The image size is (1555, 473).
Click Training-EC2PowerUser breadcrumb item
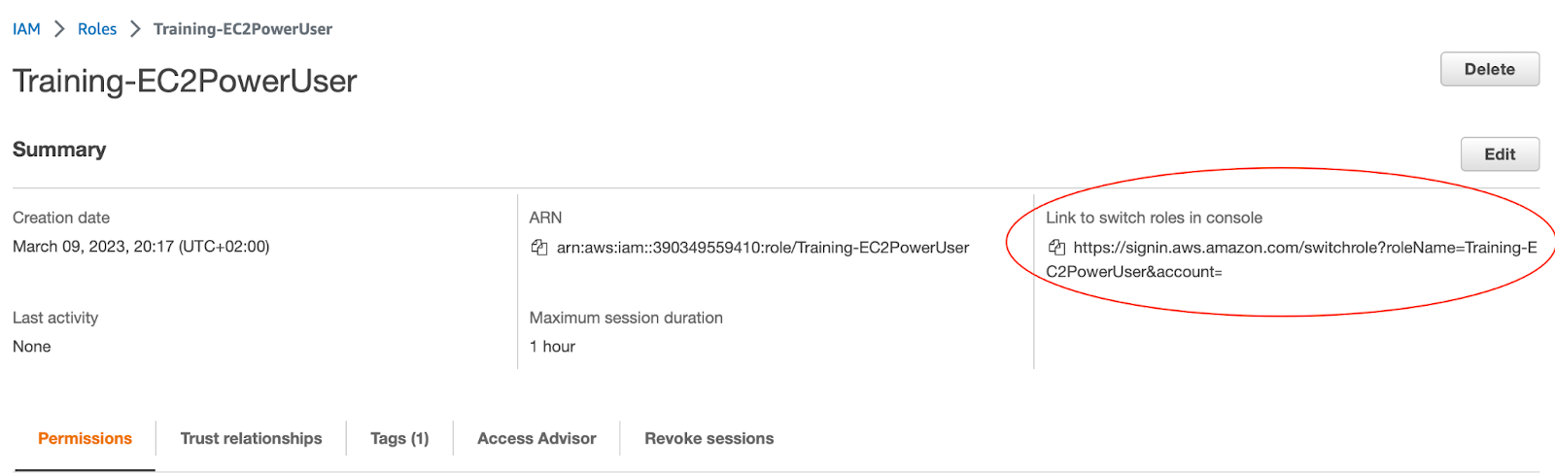click(x=243, y=29)
